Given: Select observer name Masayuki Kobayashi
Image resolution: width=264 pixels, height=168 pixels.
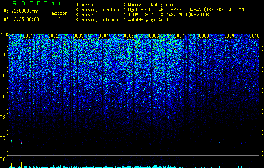Looking at the screenshot, I should 151,5.
